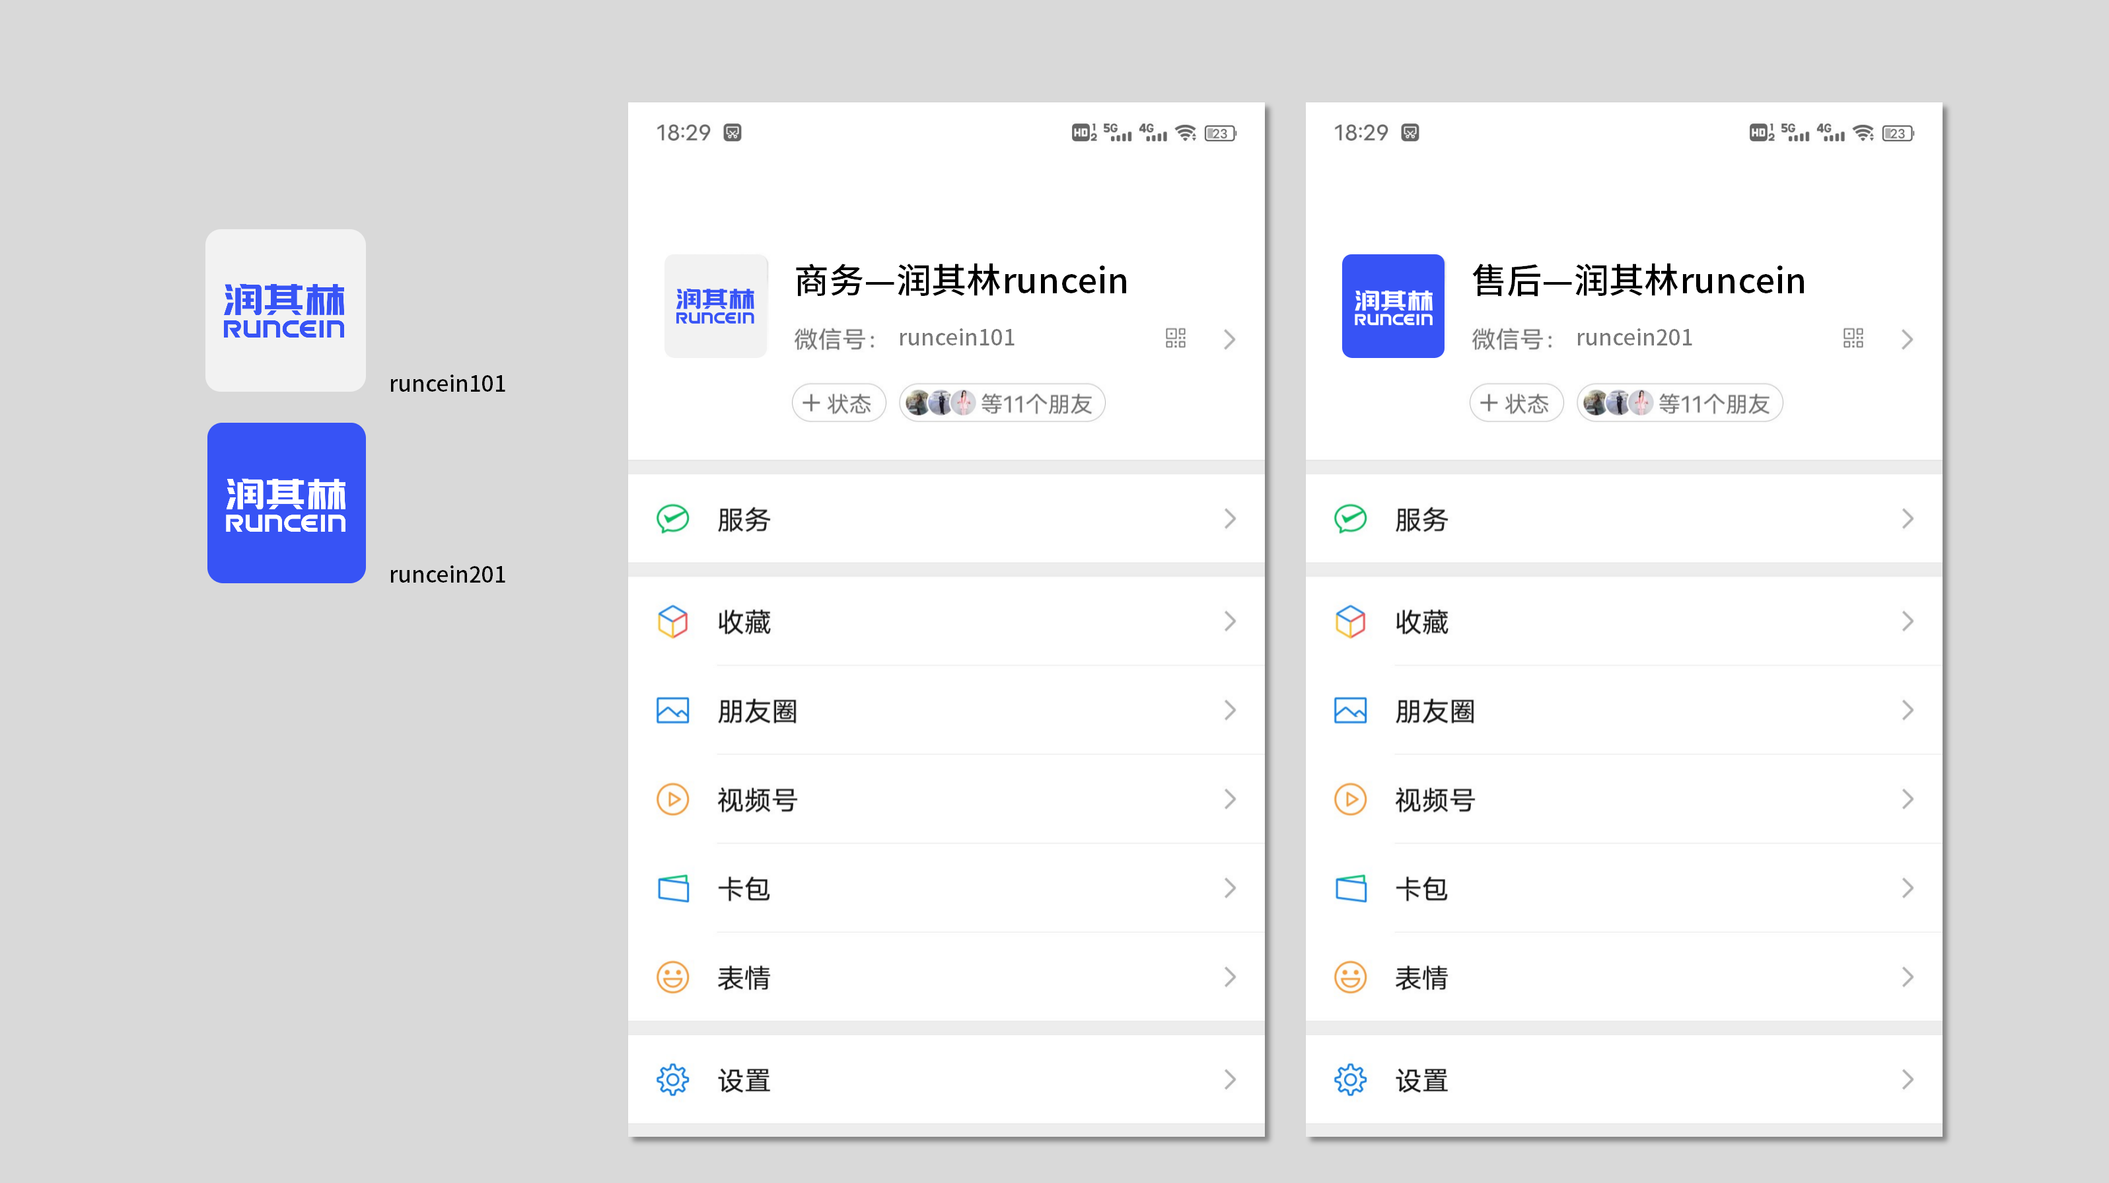2109x1183 pixels.
Task: Tap 售后—润其林runcein profile name
Action: tap(1639, 281)
